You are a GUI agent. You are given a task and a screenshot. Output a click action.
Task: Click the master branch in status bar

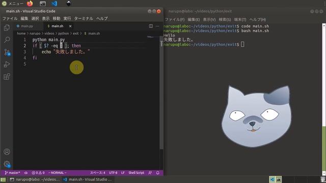click(x=12, y=173)
